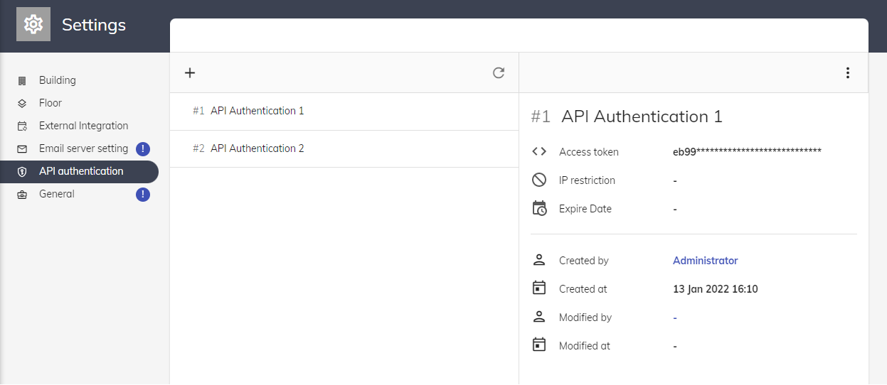The image size is (887, 385).
Task: Click the masked access token value
Action: click(747, 152)
